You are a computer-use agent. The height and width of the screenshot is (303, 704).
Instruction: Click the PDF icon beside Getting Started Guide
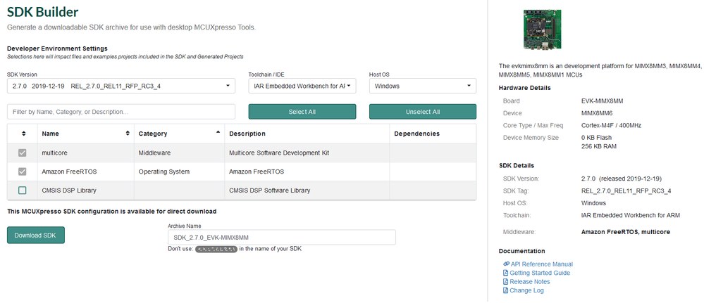click(505, 273)
